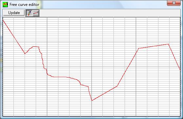
Task: Click vertex where gentle rise turns steep
Action: (117, 86)
